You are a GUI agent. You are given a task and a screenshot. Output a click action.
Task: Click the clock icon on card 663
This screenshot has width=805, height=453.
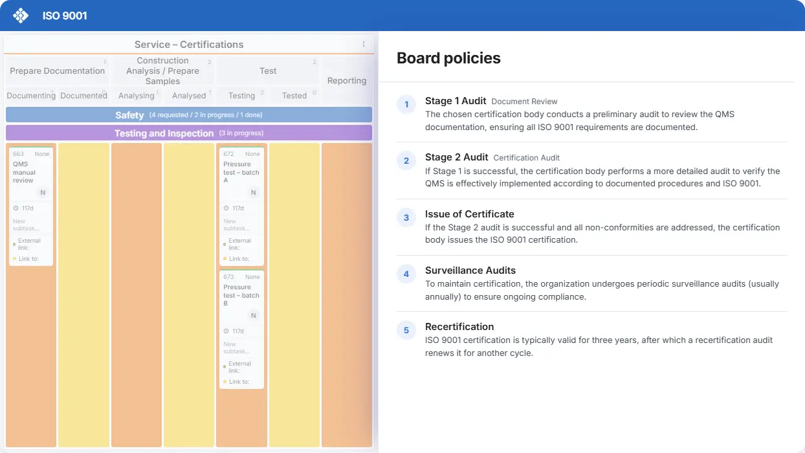click(x=16, y=208)
